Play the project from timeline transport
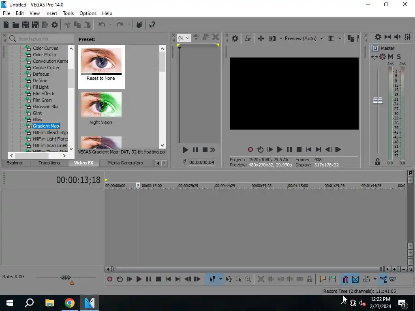The height and width of the screenshot is (311, 415). click(139, 279)
